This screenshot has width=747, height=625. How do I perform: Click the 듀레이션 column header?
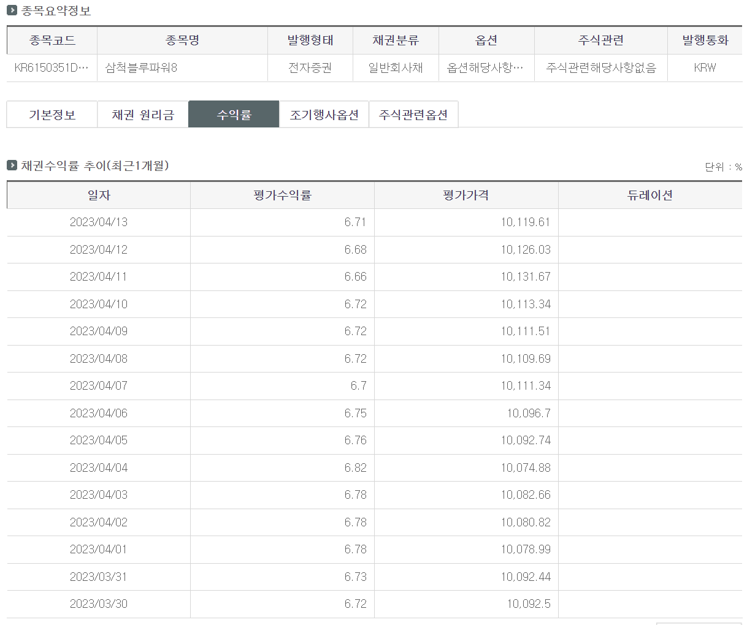click(x=650, y=195)
